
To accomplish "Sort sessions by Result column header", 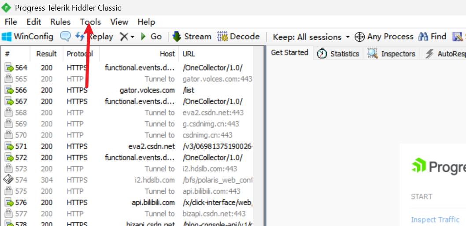I will pyautogui.click(x=46, y=54).
